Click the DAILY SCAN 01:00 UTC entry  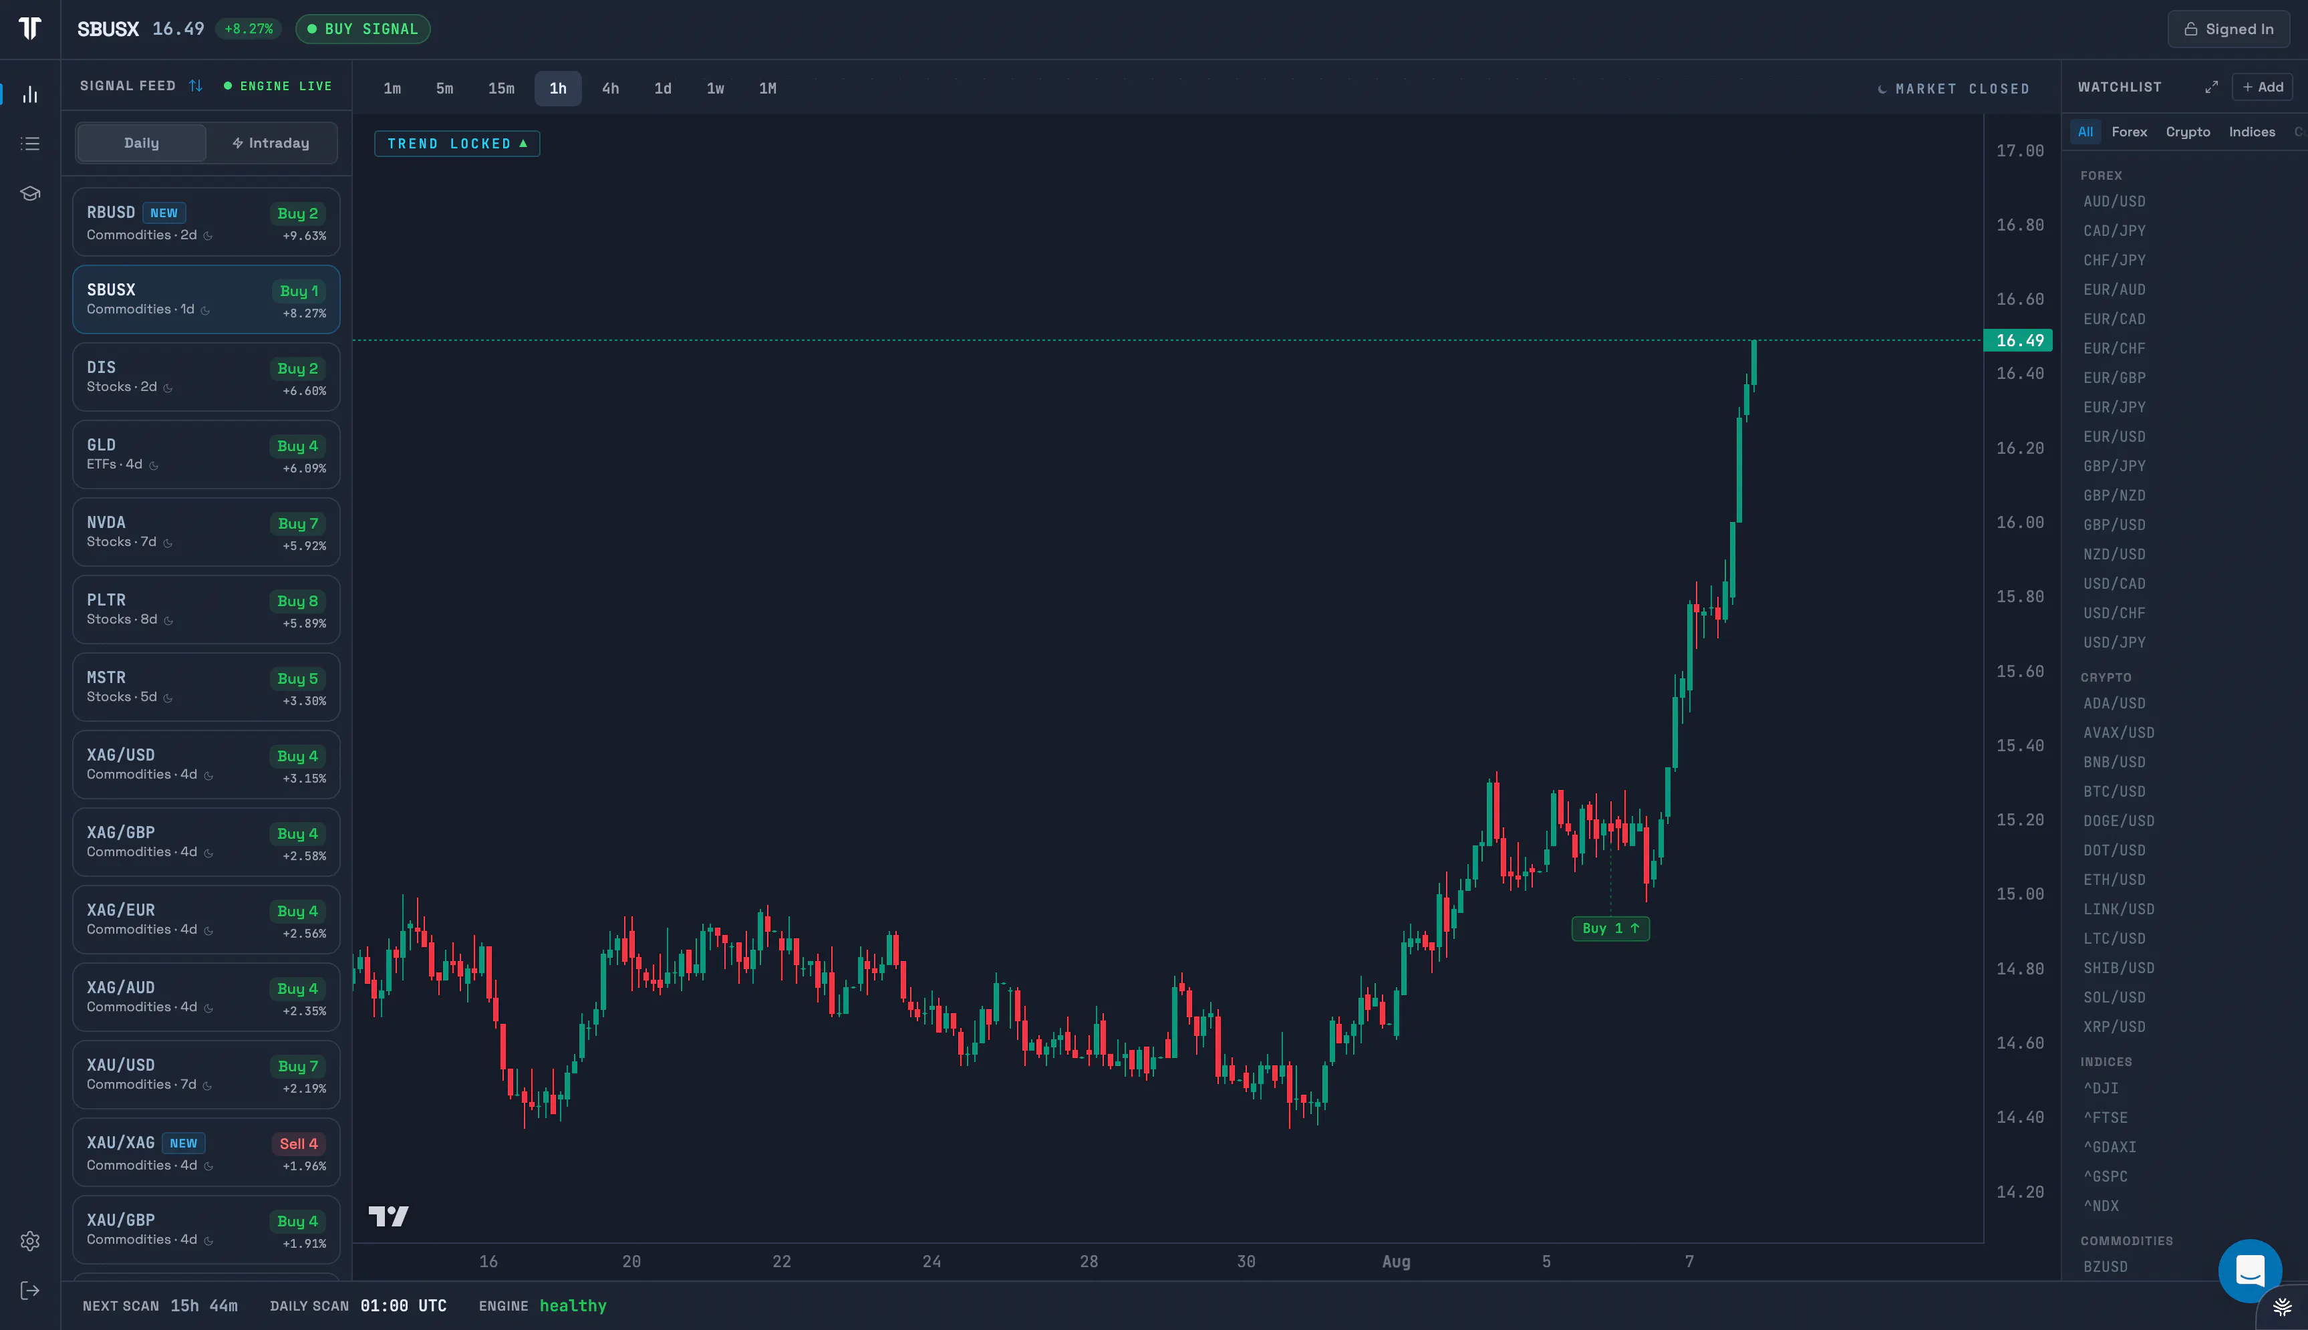click(358, 1305)
